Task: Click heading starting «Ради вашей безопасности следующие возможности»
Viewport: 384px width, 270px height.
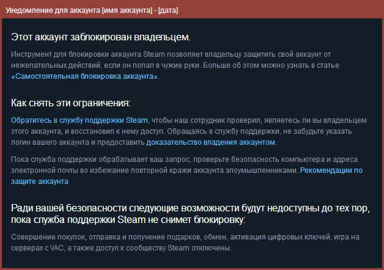Action: coord(190,214)
